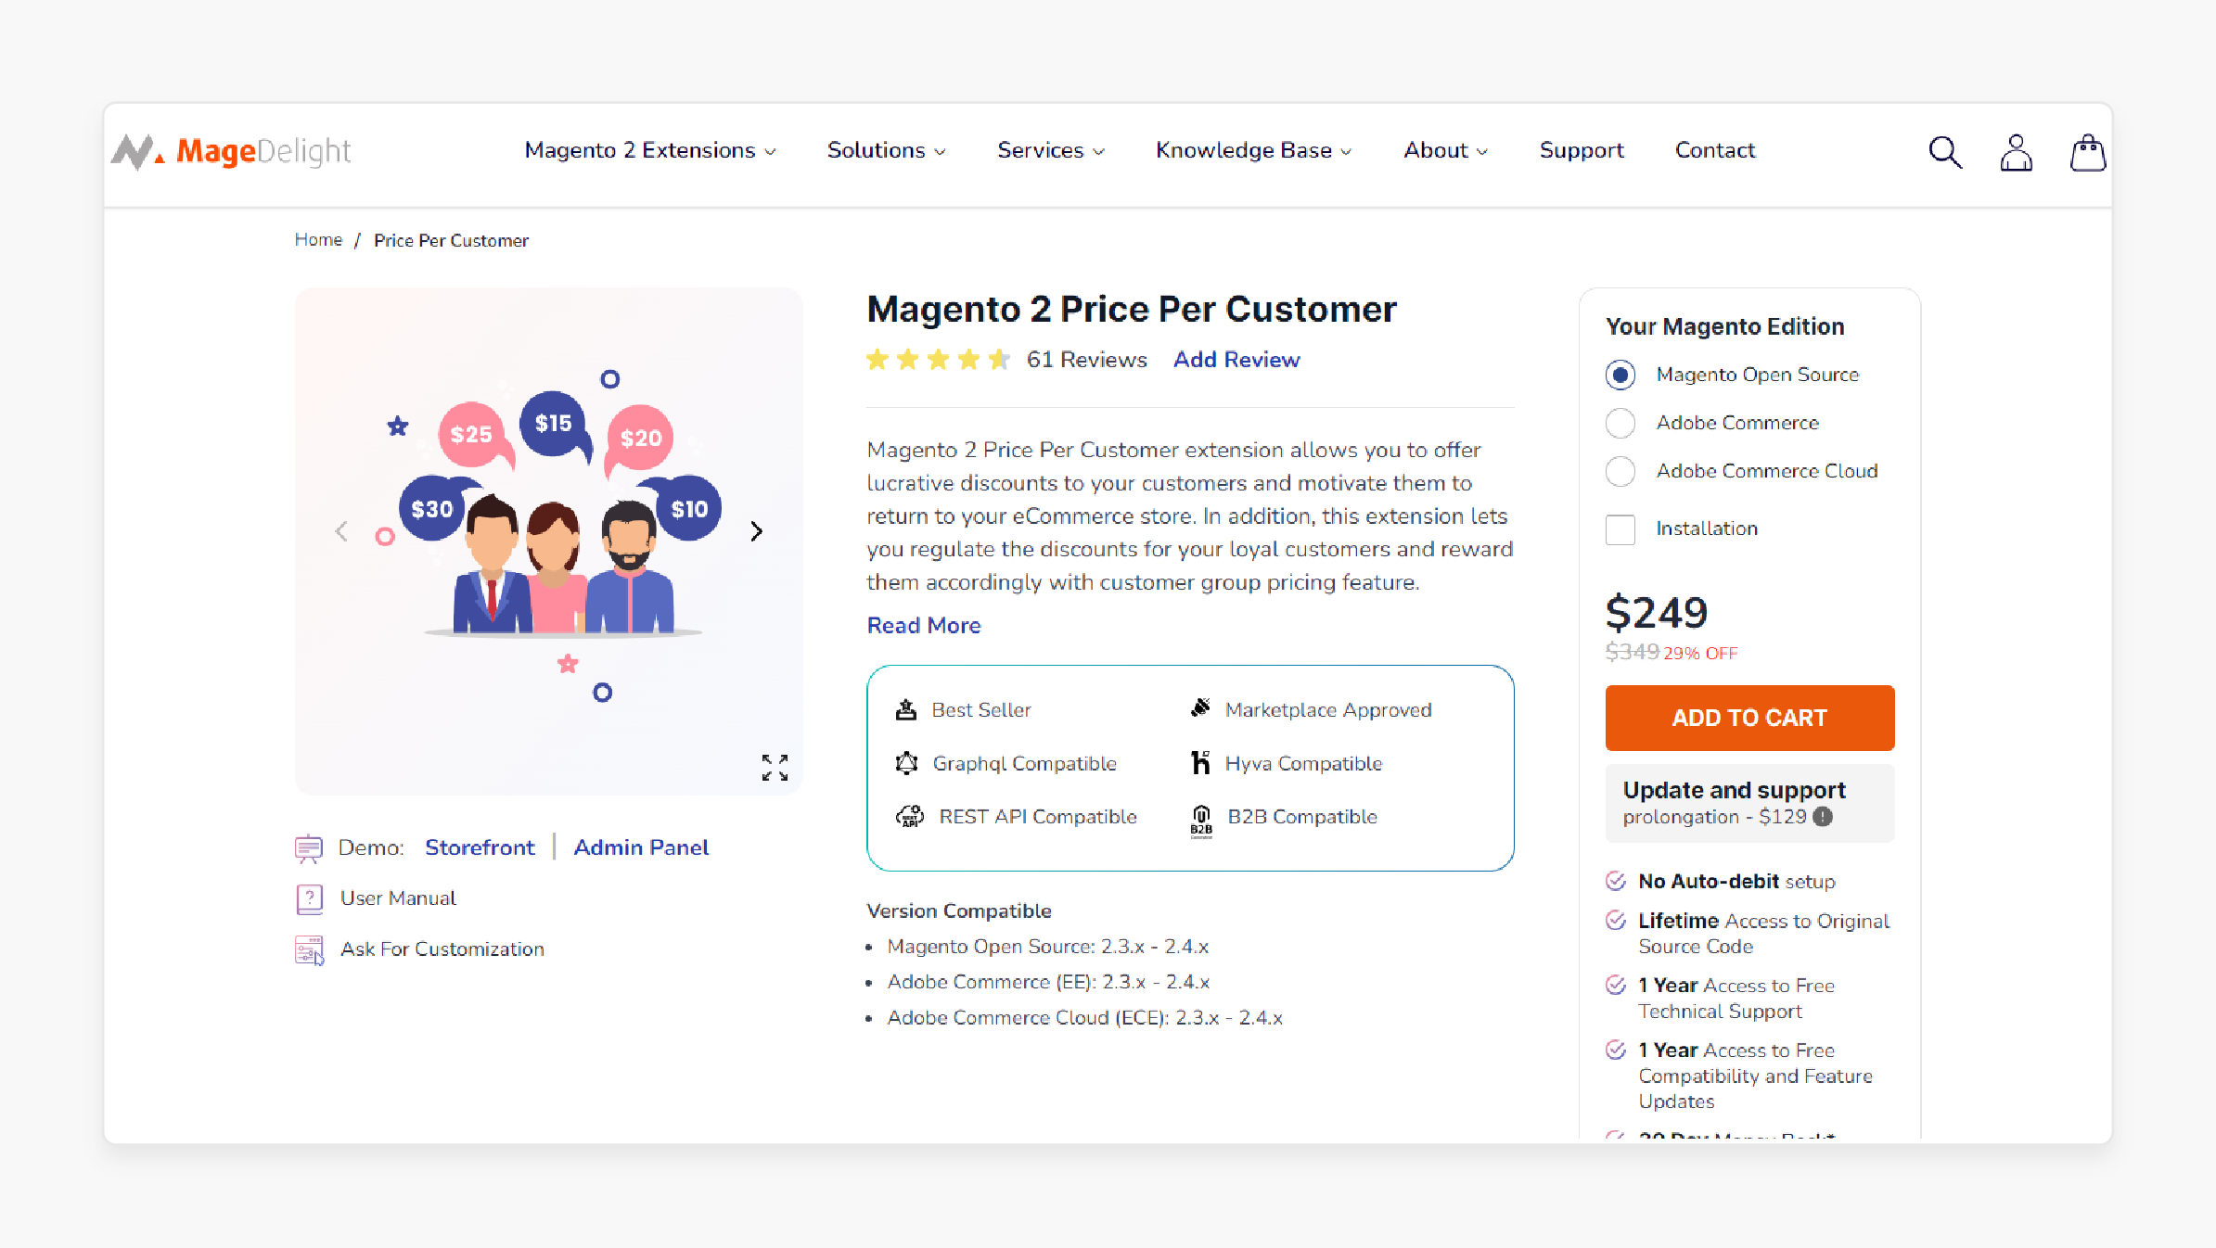Open the Support page
Viewport: 2216px width, 1248px height.
(x=1582, y=150)
